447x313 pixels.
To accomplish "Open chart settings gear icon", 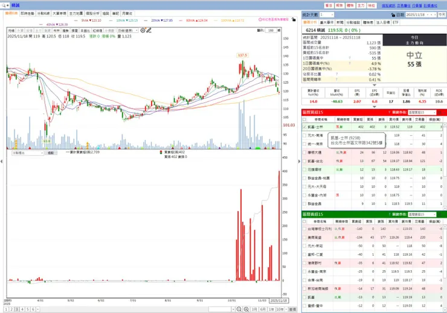I will pos(143,30).
